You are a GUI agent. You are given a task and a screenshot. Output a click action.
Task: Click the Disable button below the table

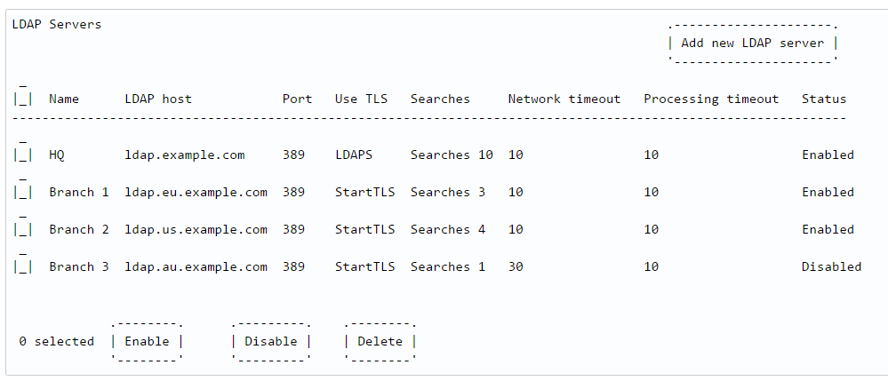click(x=271, y=341)
